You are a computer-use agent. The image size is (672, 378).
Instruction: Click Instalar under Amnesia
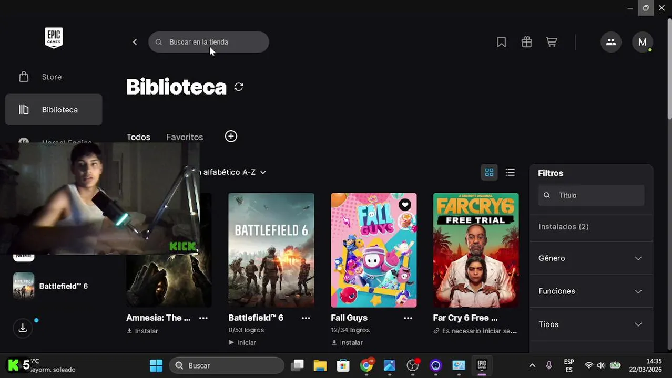142,331
